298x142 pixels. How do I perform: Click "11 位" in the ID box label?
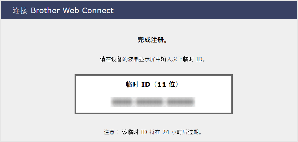(166, 84)
